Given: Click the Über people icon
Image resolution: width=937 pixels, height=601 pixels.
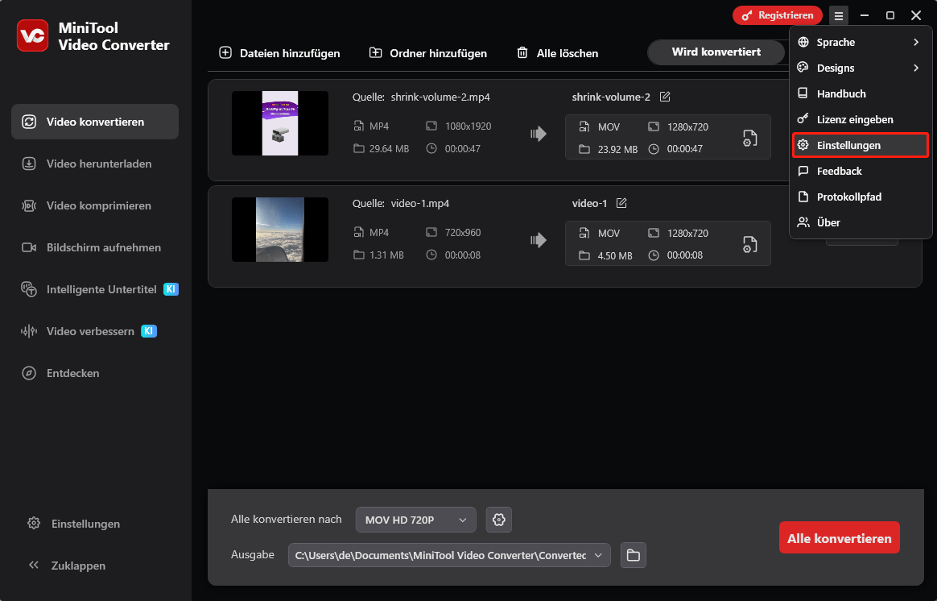Looking at the screenshot, I should [x=803, y=222].
